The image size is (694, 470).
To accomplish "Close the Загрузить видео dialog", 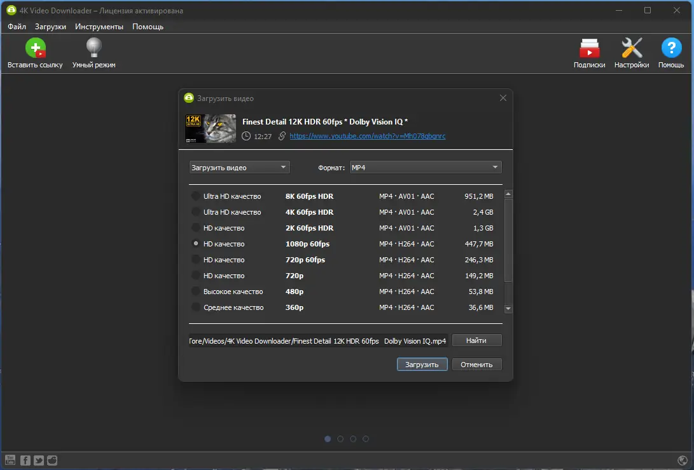I will coord(503,98).
